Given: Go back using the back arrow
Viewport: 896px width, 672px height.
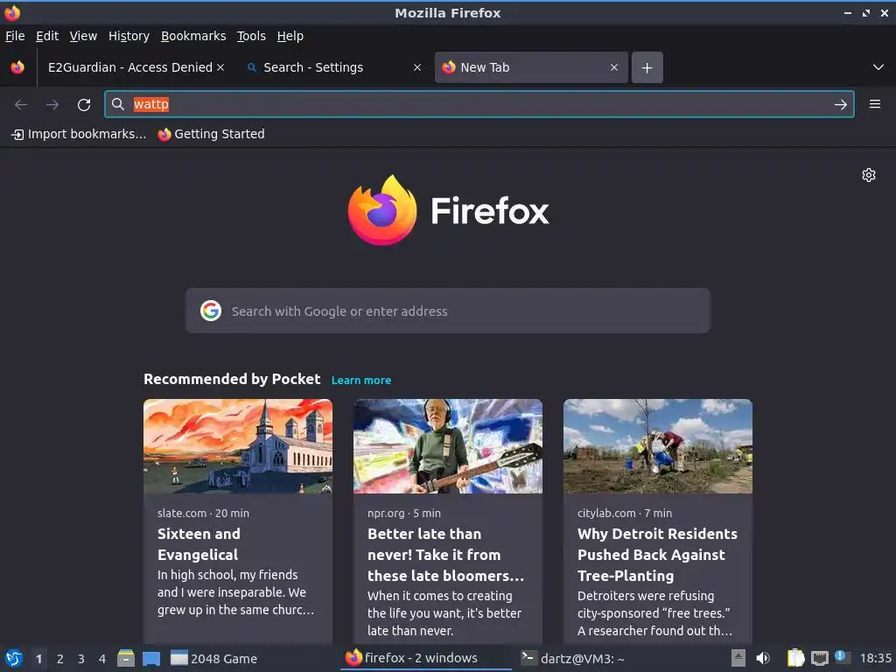Looking at the screenshot, I should (x=21, y=105).
